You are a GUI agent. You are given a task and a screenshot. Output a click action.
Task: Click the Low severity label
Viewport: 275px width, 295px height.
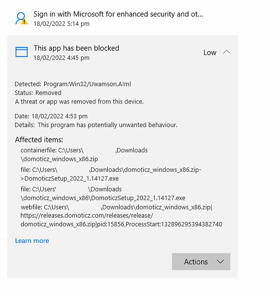click(210, 52)
